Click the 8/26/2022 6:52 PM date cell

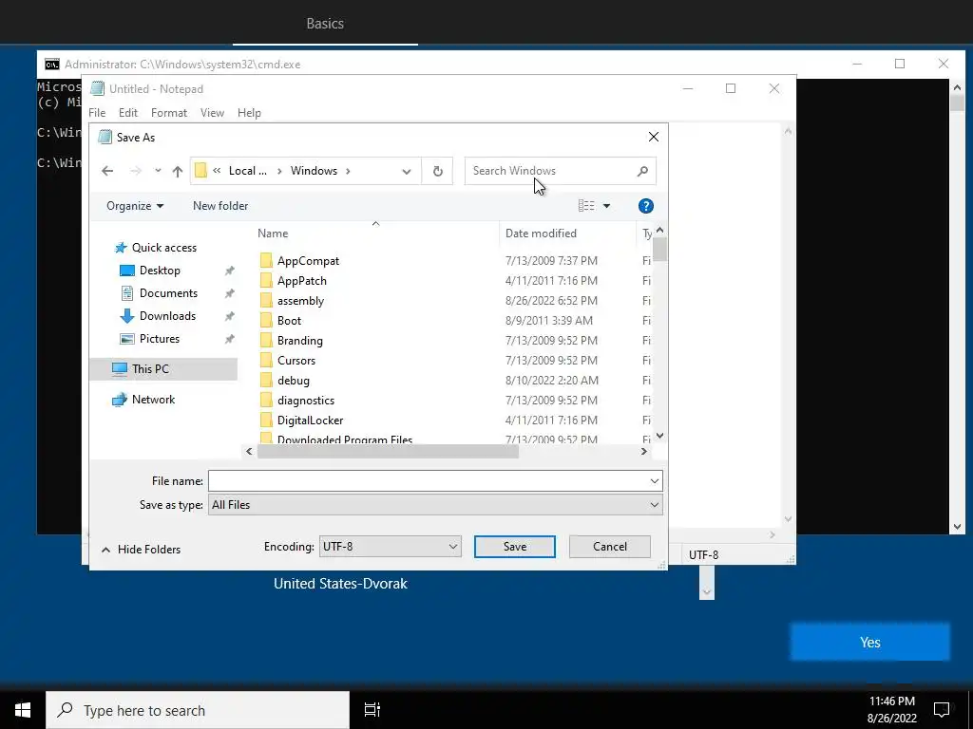tap(551, 301)
